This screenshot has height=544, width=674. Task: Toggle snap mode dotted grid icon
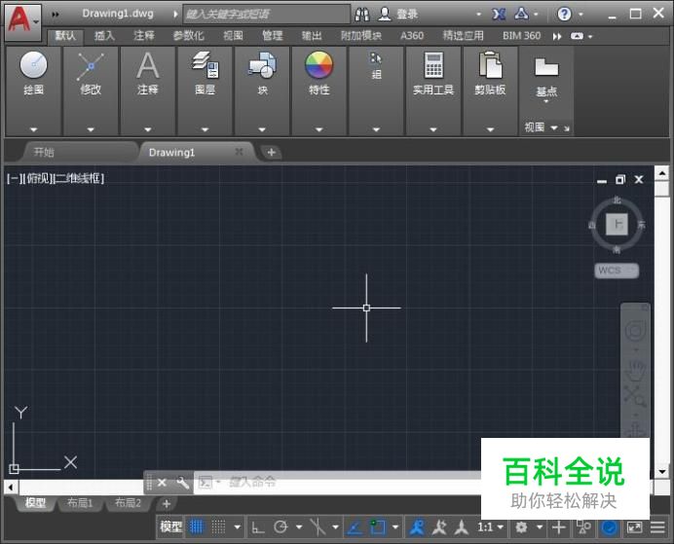[218, 526]
